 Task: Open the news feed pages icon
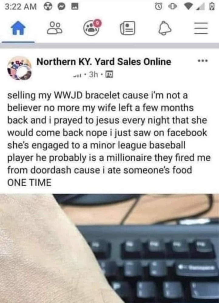(x=128, y=28)
